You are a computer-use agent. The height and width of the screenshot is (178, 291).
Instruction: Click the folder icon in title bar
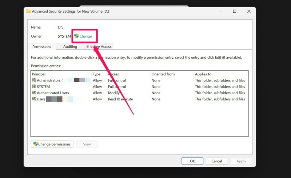[x=28, y=11]
